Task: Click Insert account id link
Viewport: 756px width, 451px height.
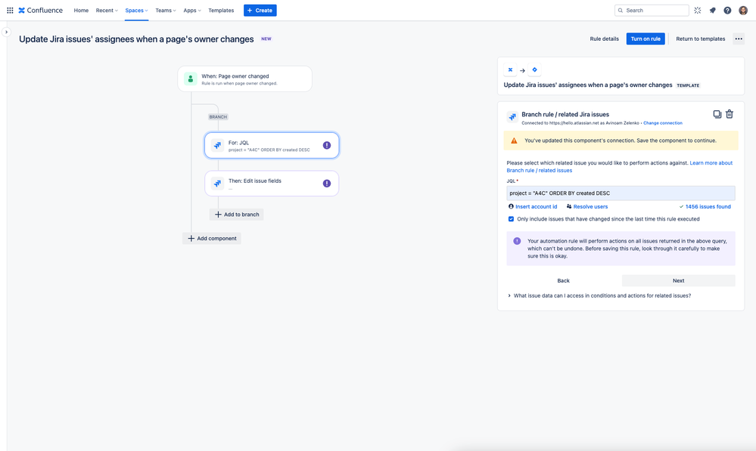Action: 533,206
